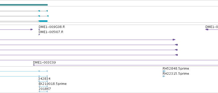Select the thick cyan exon block
This screenshot has width=218, height=93.
(43, 21)
